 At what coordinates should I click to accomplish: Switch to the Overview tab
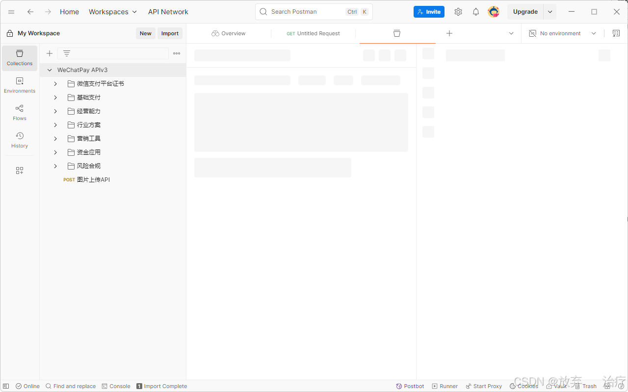pos(229,33)
